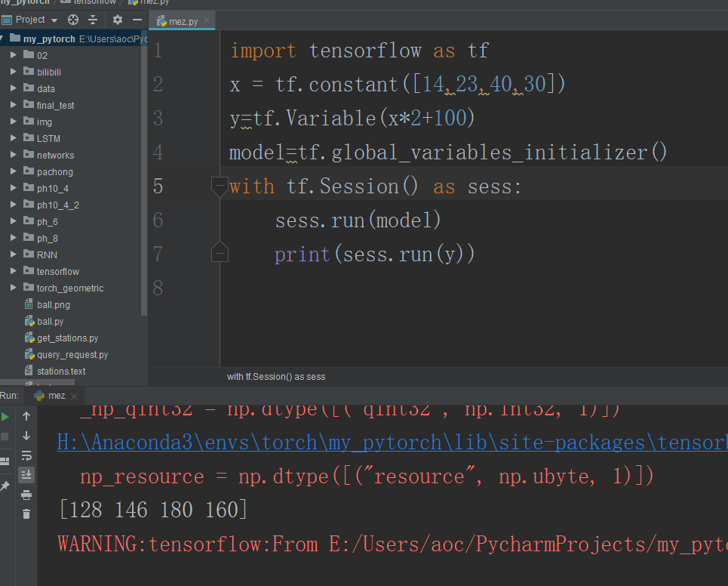This screenshot has height=586, width=728.
Task: Select opened file with the crosshair locate icon
Action: [73, 20]
